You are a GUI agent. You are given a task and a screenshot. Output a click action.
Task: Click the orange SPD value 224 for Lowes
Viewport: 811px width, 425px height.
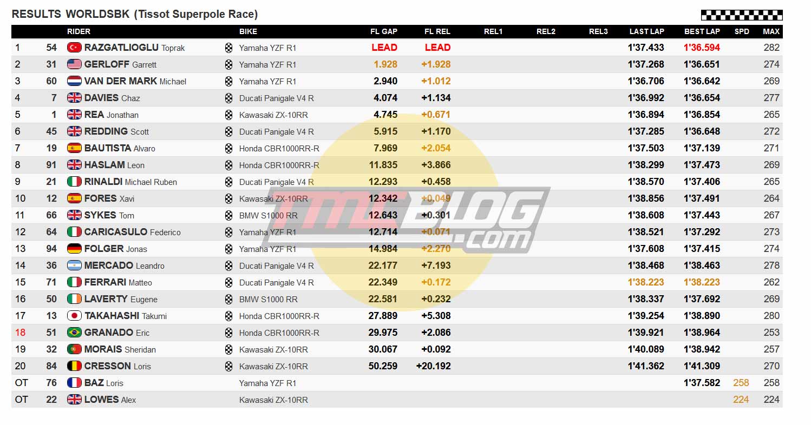click(x=741, y=400)
